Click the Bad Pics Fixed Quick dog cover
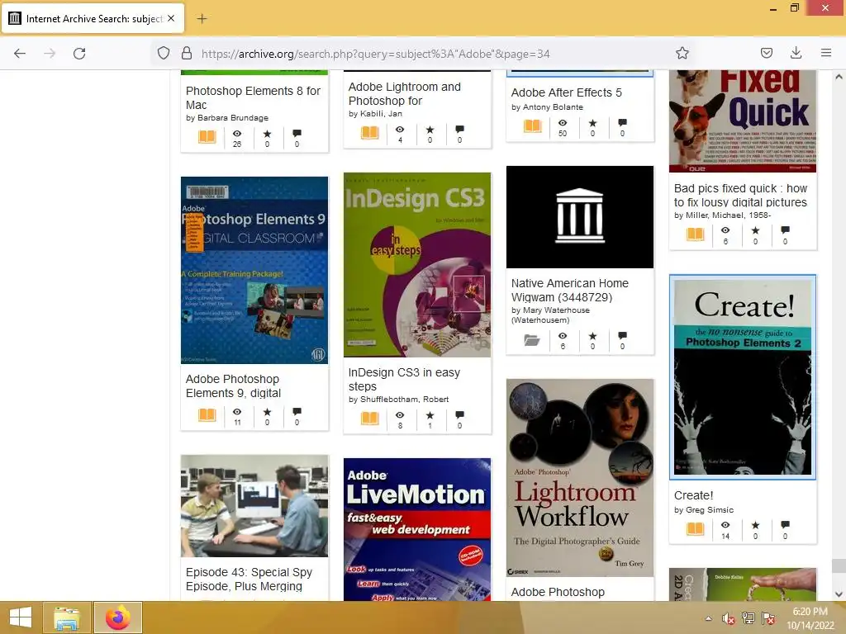 click(743, 121)
